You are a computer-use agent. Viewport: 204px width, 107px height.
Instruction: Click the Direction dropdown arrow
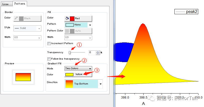[x=100, y=84]
